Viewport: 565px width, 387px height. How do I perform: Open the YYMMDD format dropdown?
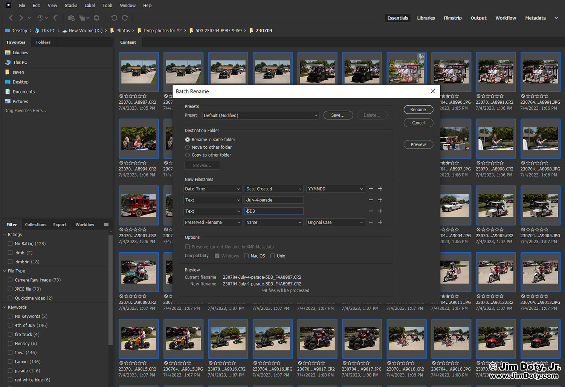[x=336, y=189]
